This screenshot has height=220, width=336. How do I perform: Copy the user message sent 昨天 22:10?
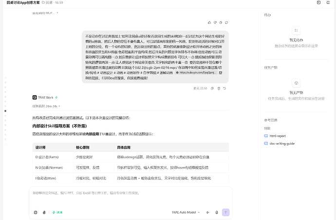point(212,89)
